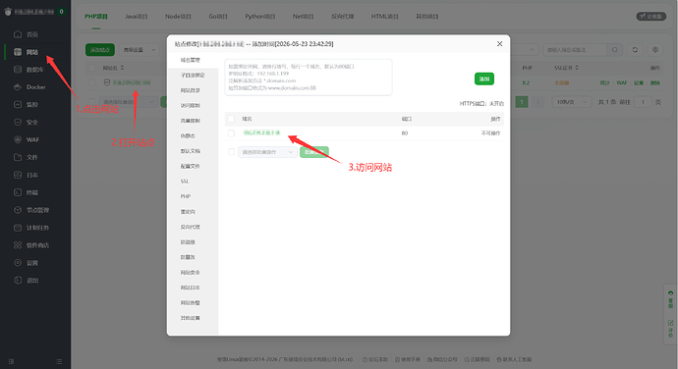Switch to the Python项目 tab

pyautogui.click(x=259, y=17)
